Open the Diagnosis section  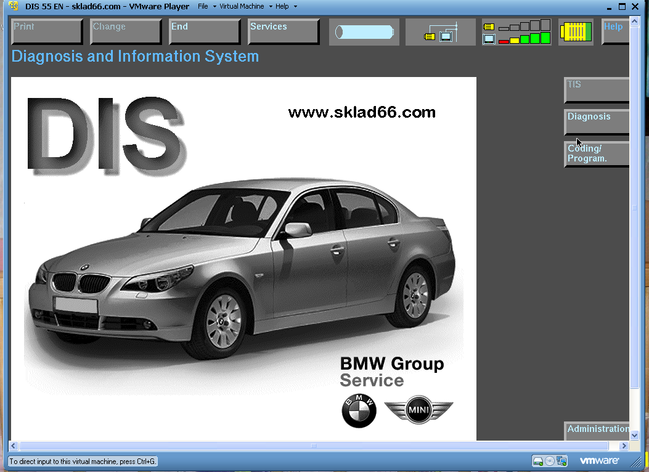coord(597,122)
